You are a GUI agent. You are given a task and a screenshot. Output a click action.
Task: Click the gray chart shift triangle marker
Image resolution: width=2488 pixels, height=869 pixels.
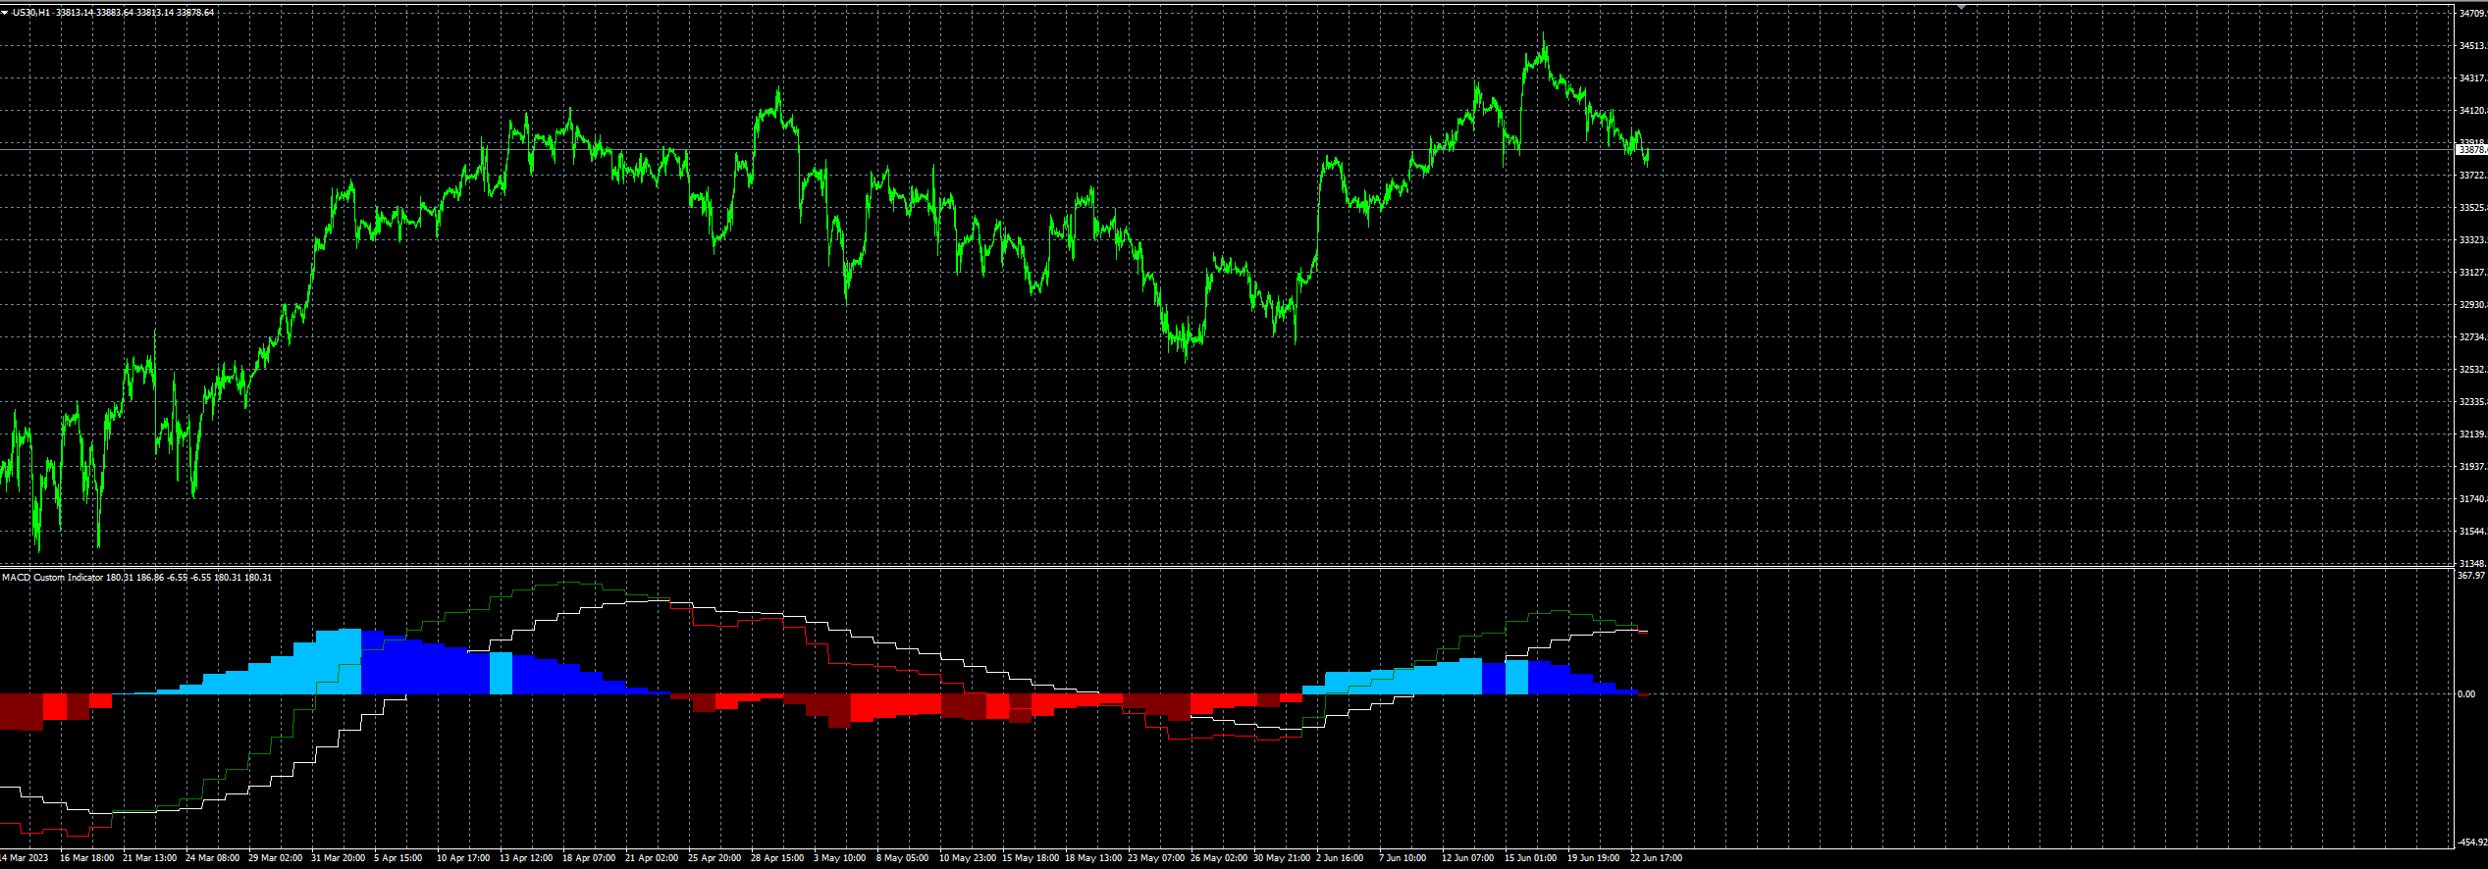pos(1961,7)
